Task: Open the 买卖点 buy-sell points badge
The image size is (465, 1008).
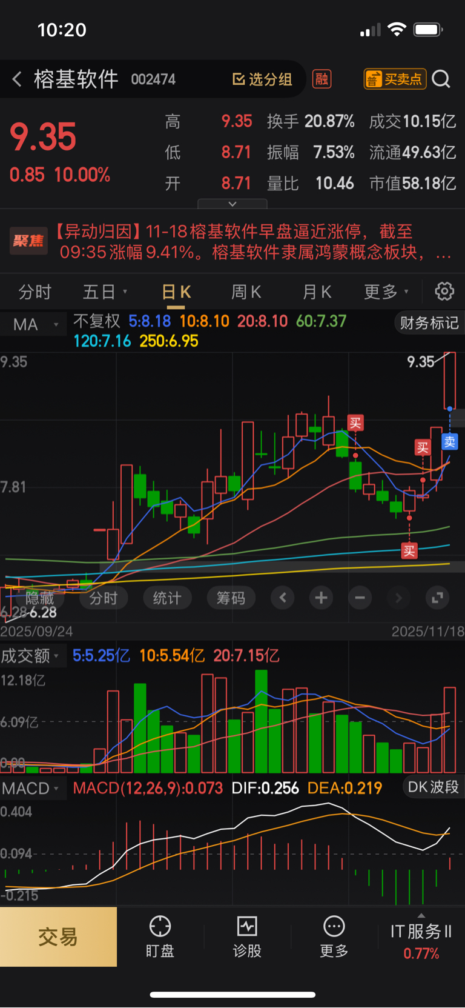Action: click(x=395, y=79)
